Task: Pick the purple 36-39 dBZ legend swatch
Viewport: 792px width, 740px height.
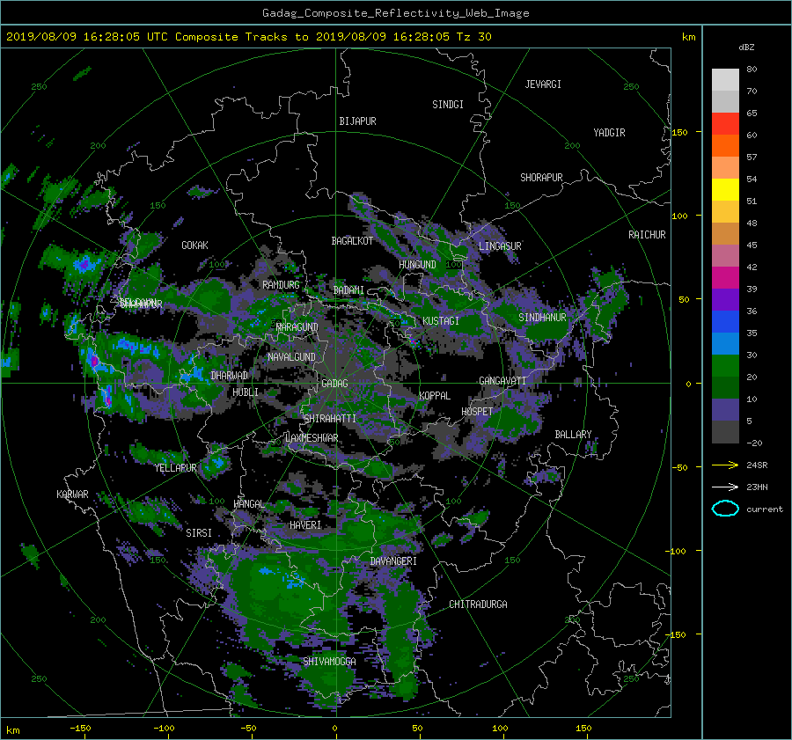Action: [x=725, y=299]
